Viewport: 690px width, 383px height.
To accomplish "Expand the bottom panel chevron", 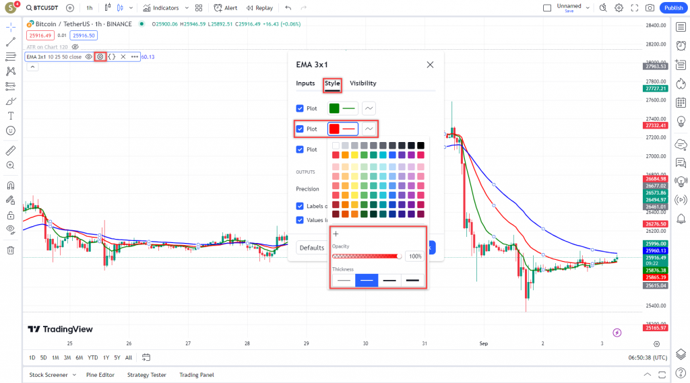I will point(647,375).
